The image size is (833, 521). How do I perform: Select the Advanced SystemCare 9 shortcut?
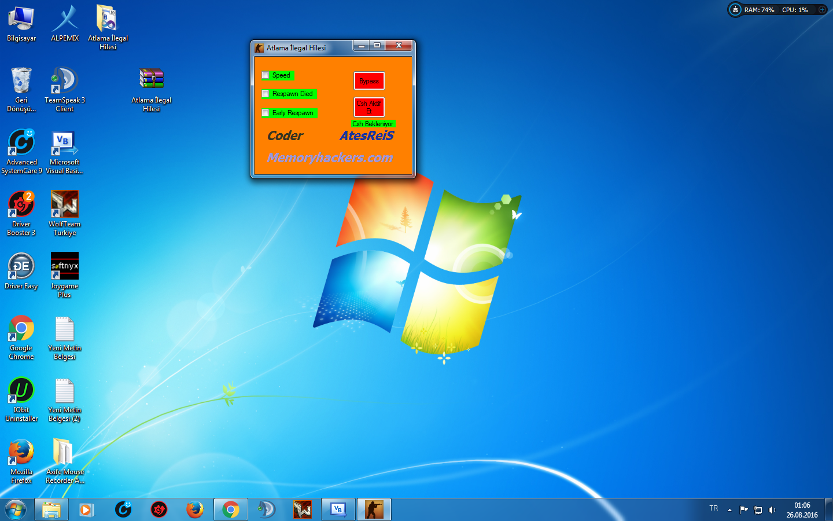pos(21,152)
